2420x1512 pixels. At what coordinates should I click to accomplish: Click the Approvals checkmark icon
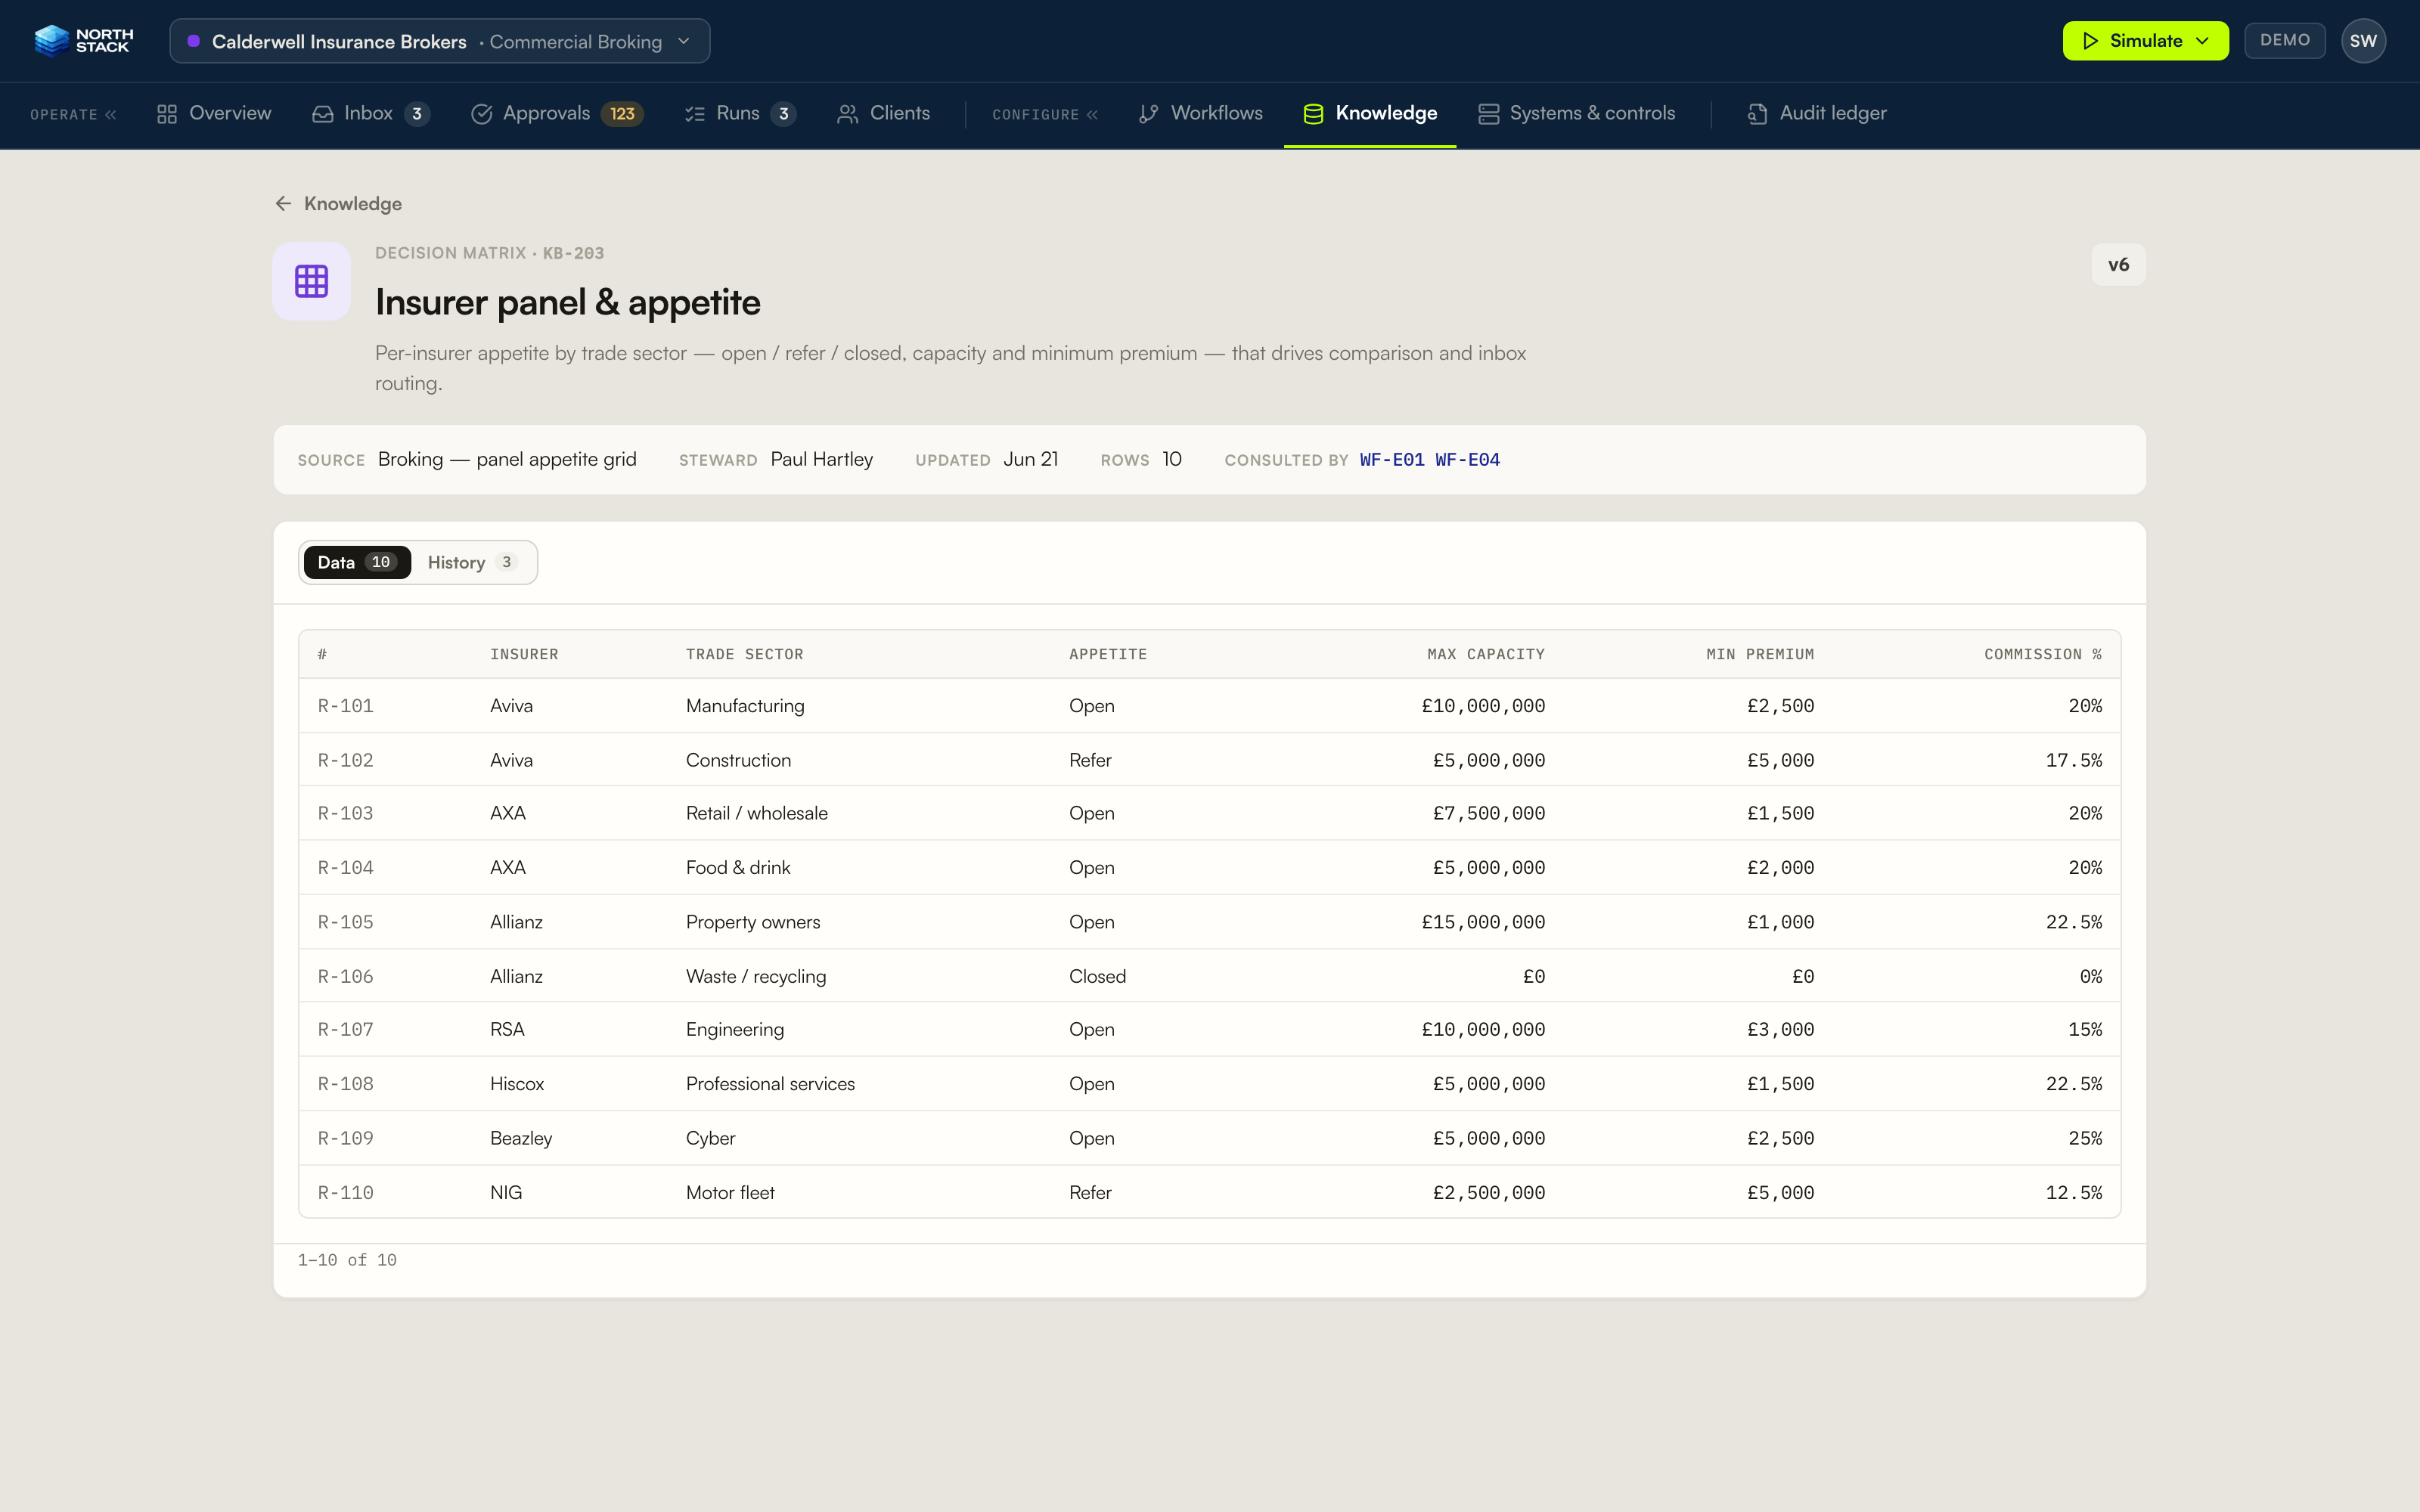coord(481,114)
